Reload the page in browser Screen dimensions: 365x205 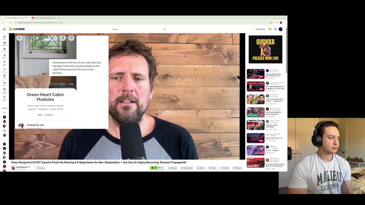point(11,22)
